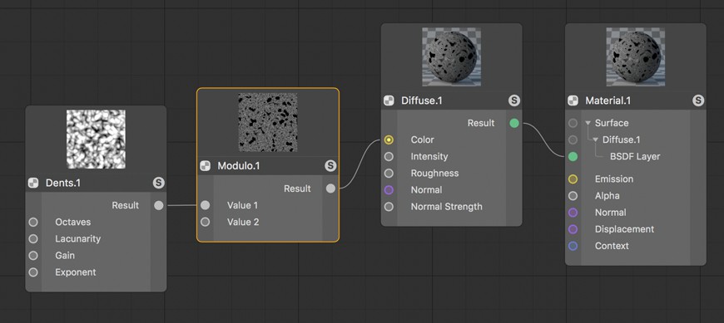Image resolution: width=724 pixels, height=323 pixels.
Task: Click the Value 2 input port on Modulo.1
Action: [205, 222]
